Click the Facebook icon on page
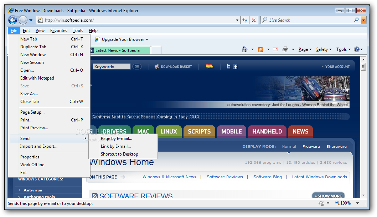 tap(235, 66)
